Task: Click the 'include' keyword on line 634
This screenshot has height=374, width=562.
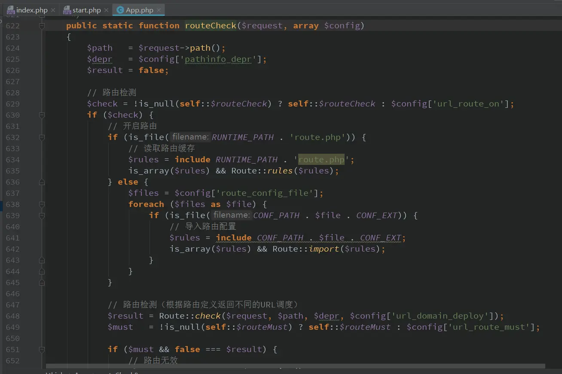Action: click(x=192, y=160)
